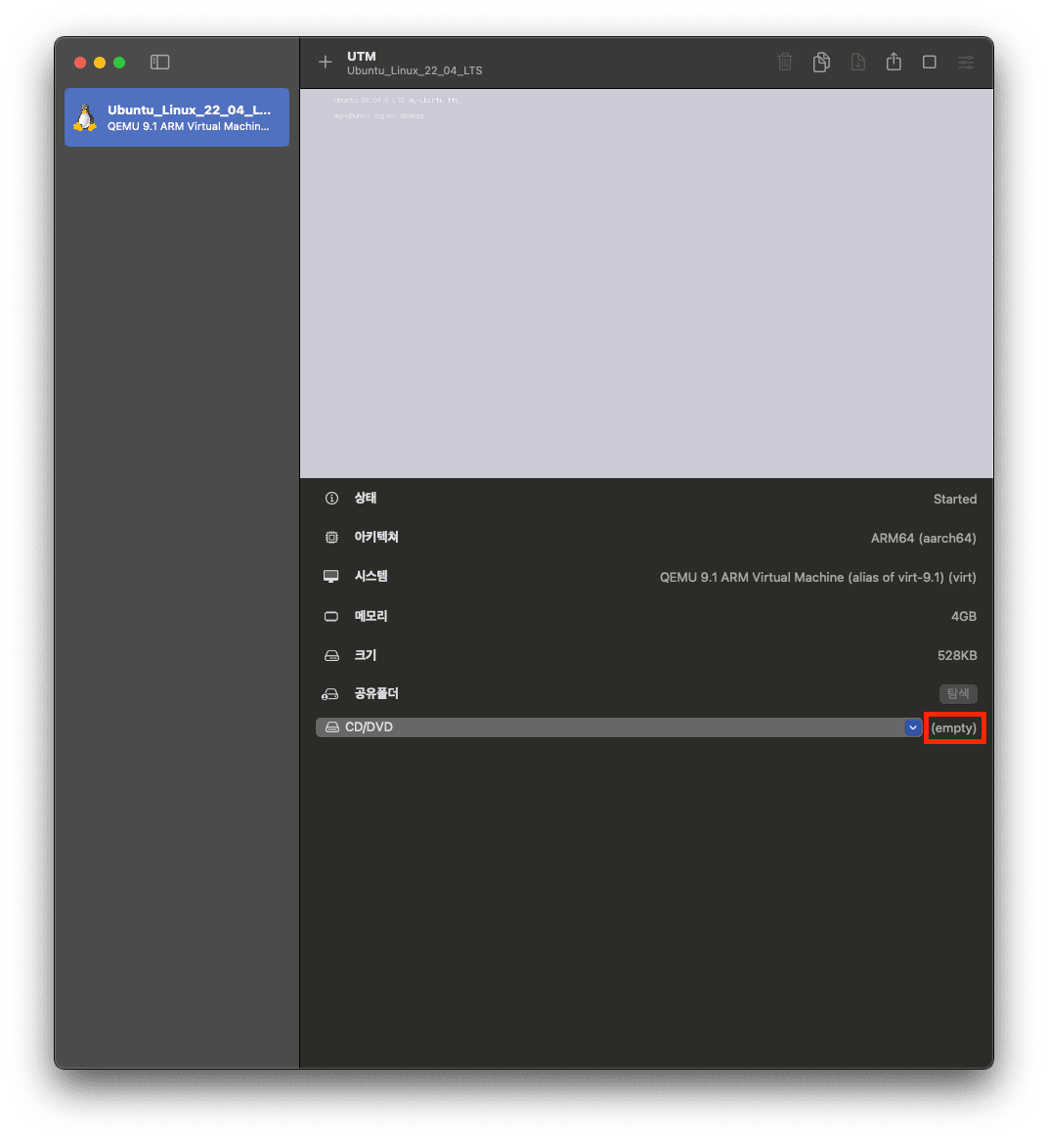Click the 메모리 label
This screenshot has height=1141, width=1048.
371,616
